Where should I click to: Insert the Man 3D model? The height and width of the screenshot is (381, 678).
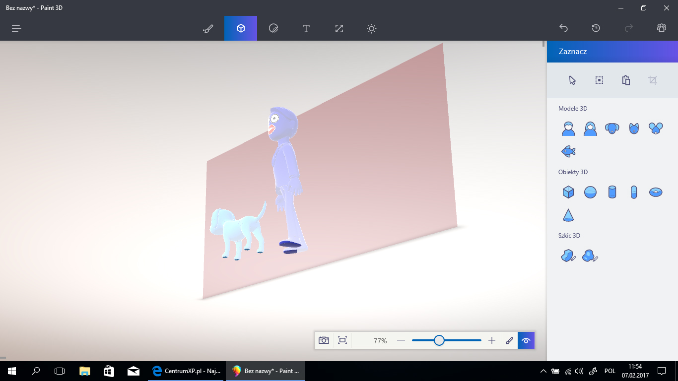click(568, 128)
